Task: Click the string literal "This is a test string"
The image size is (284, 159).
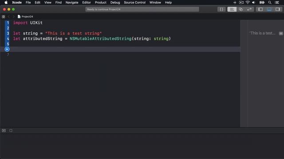Action: tap(73, 34)
